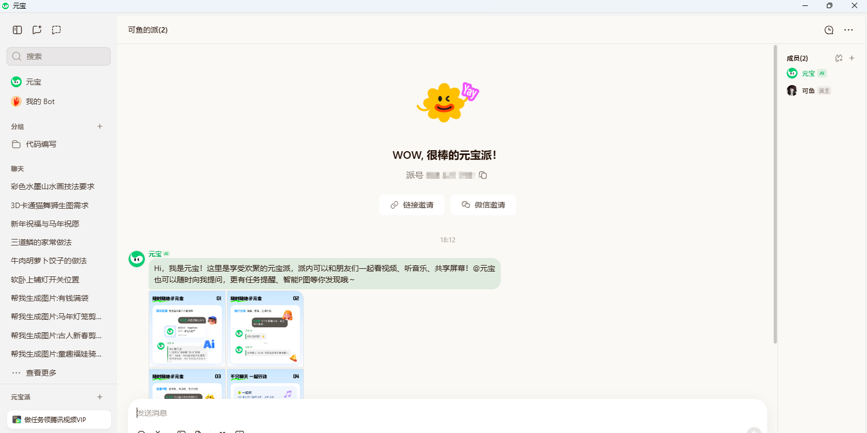The image size is (867, 433).
Task: Open the 01 随时随地@元宝 image thumbnail
Action: coord(187,329)
